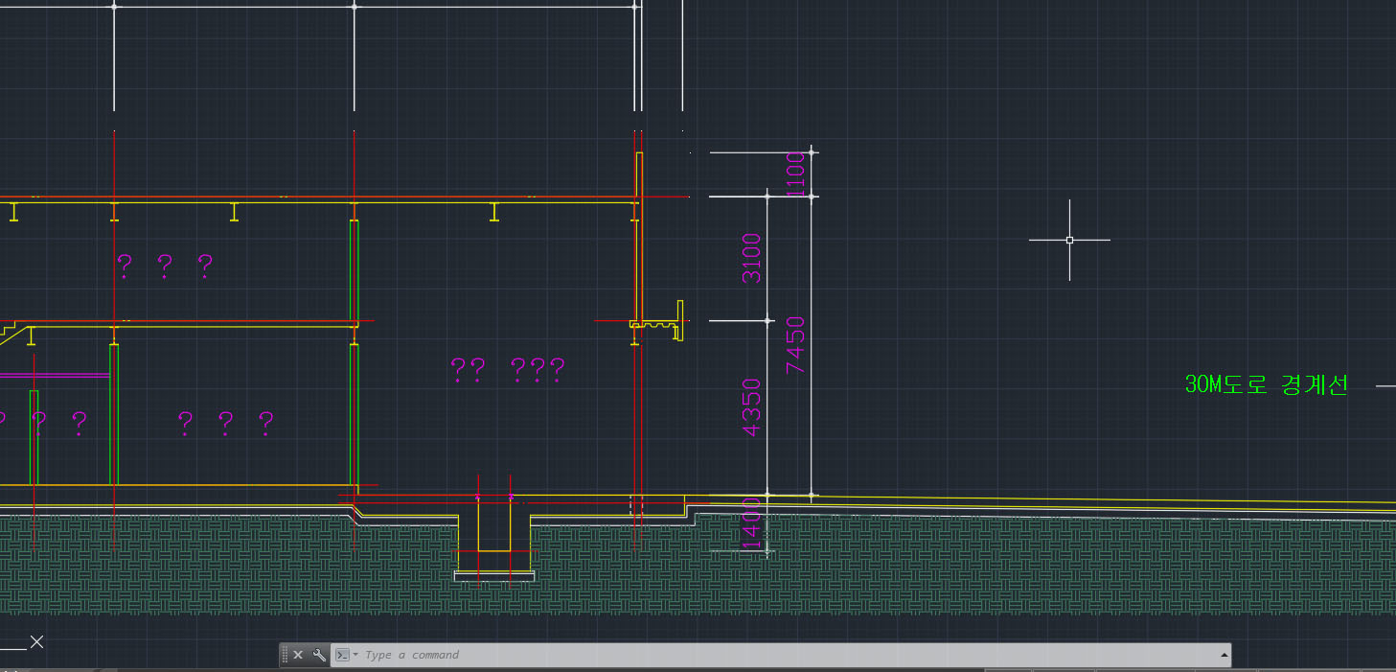Select the 30M도로 경계선 text label
Viewport: 1396px width, 672px height.
click(x=1267, y=385)
